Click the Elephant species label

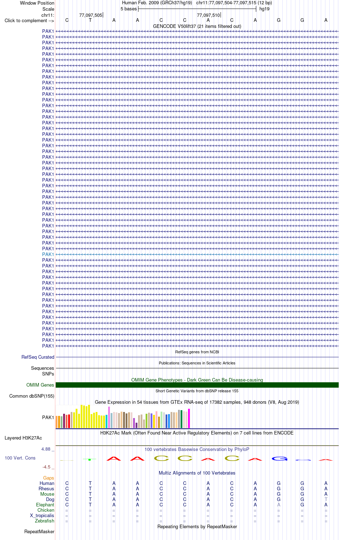click(45, 505)
